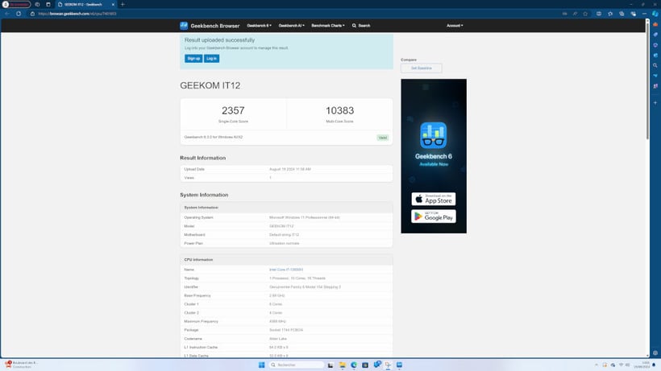Click the Valid result badge
The width and height of the screenshot is (661, 371).
[x=383, y=138]
